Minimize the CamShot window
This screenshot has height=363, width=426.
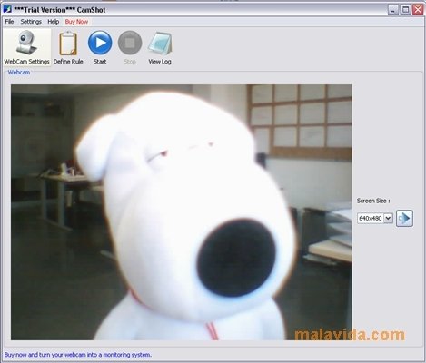pyautogui.click(x=393, y=10)
